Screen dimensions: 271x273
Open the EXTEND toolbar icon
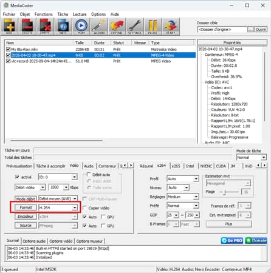[x=117, y=27]
